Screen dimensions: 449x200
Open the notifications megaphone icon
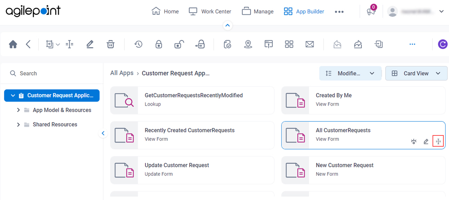[x=371, y=11]
